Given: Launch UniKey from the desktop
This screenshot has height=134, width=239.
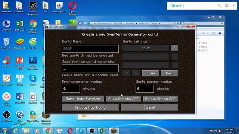Looking at the screenshot, I should coord(19,80).
